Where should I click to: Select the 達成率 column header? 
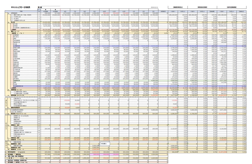click(212, 11)
